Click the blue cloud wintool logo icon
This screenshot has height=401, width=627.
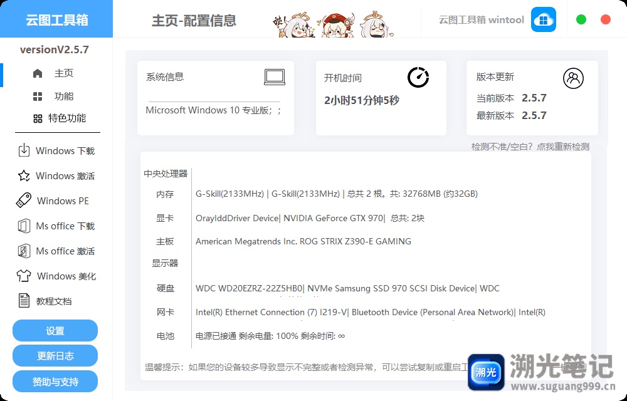pos(543,19)
